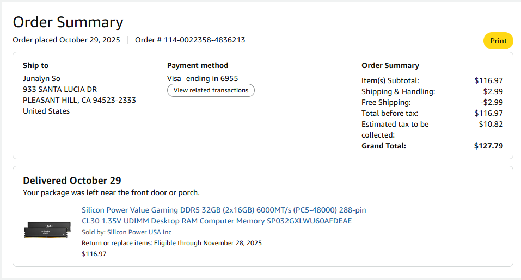Click the Grand Total amount $127.79
This screenshot has width=521, height=280.
pos(488,146)
